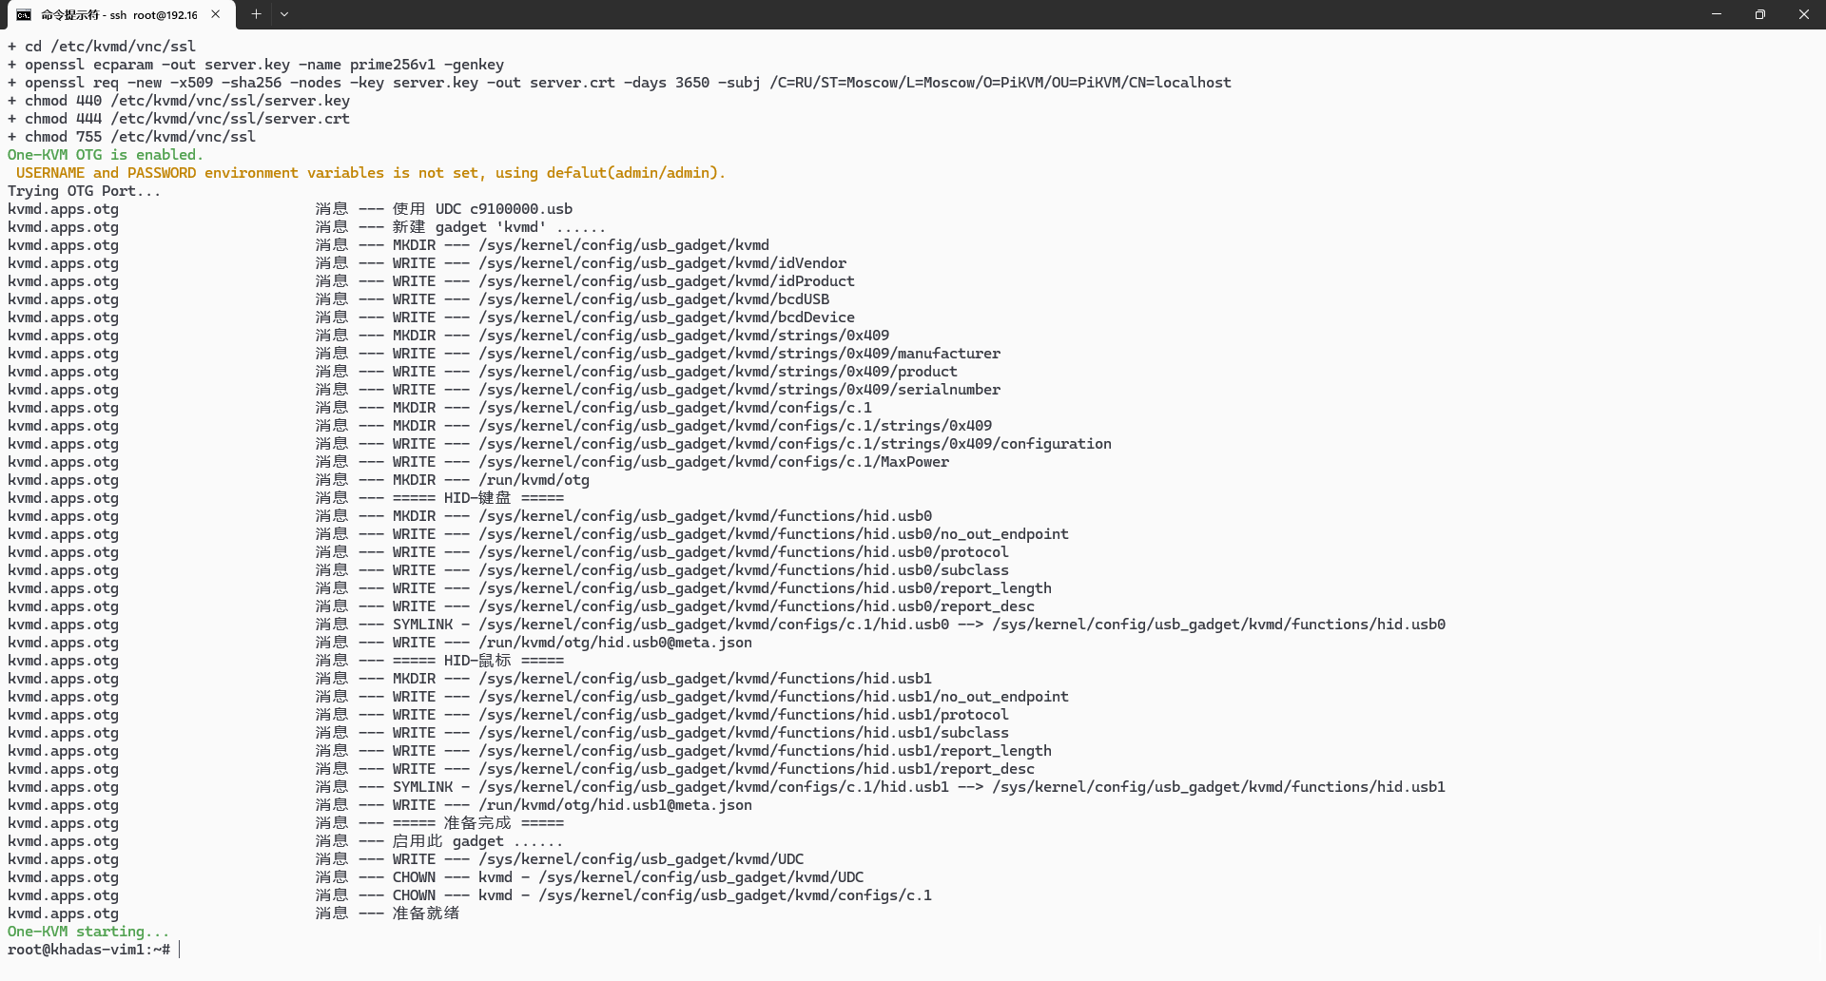Open a new terminal tab

click(x=256, y=14)
